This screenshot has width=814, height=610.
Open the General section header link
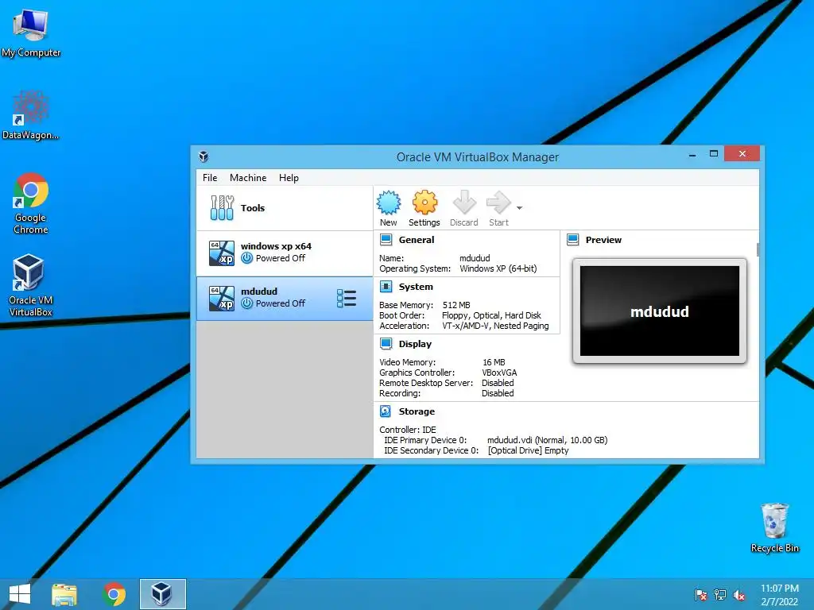click(x=417, y=240)
